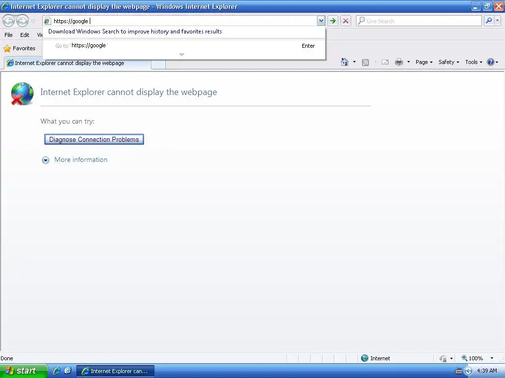Open zoom level dropdown arrow

(x=492, y=358)
